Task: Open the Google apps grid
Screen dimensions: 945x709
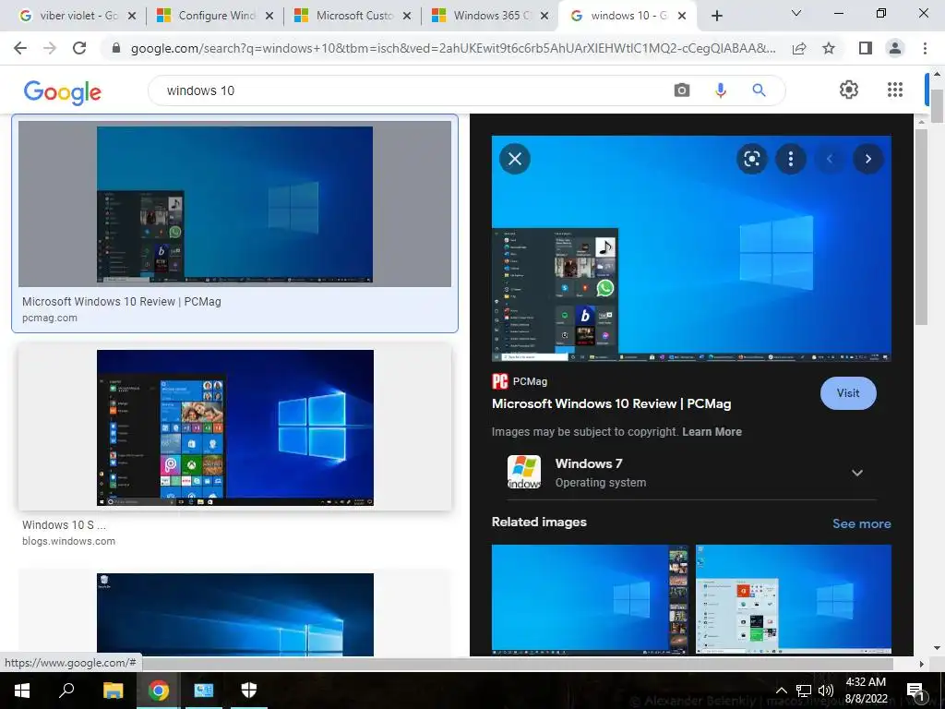Action: click(895, 90)
